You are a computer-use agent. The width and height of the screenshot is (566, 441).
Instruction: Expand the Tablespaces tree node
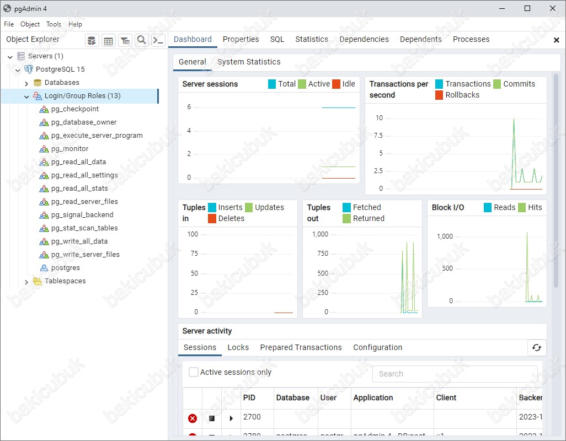26,282
